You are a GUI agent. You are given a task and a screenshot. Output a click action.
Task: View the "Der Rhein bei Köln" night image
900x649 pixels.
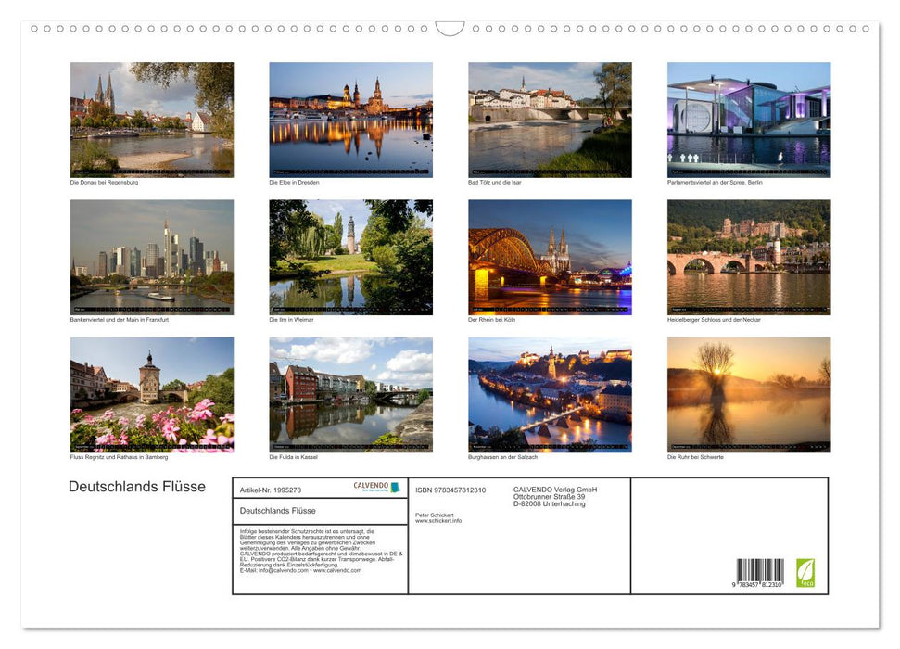point(549,257)
